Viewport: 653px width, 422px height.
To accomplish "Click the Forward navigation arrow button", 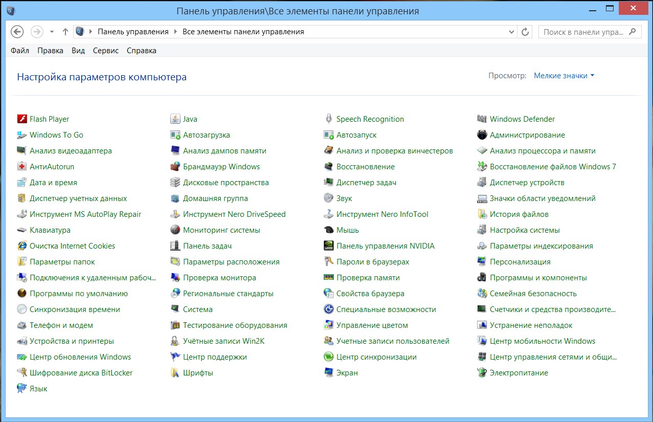I will pos(37,32).
